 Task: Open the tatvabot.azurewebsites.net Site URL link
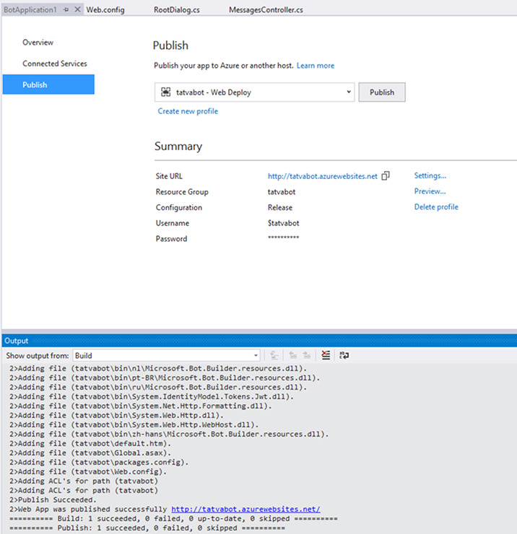[322, 176]
